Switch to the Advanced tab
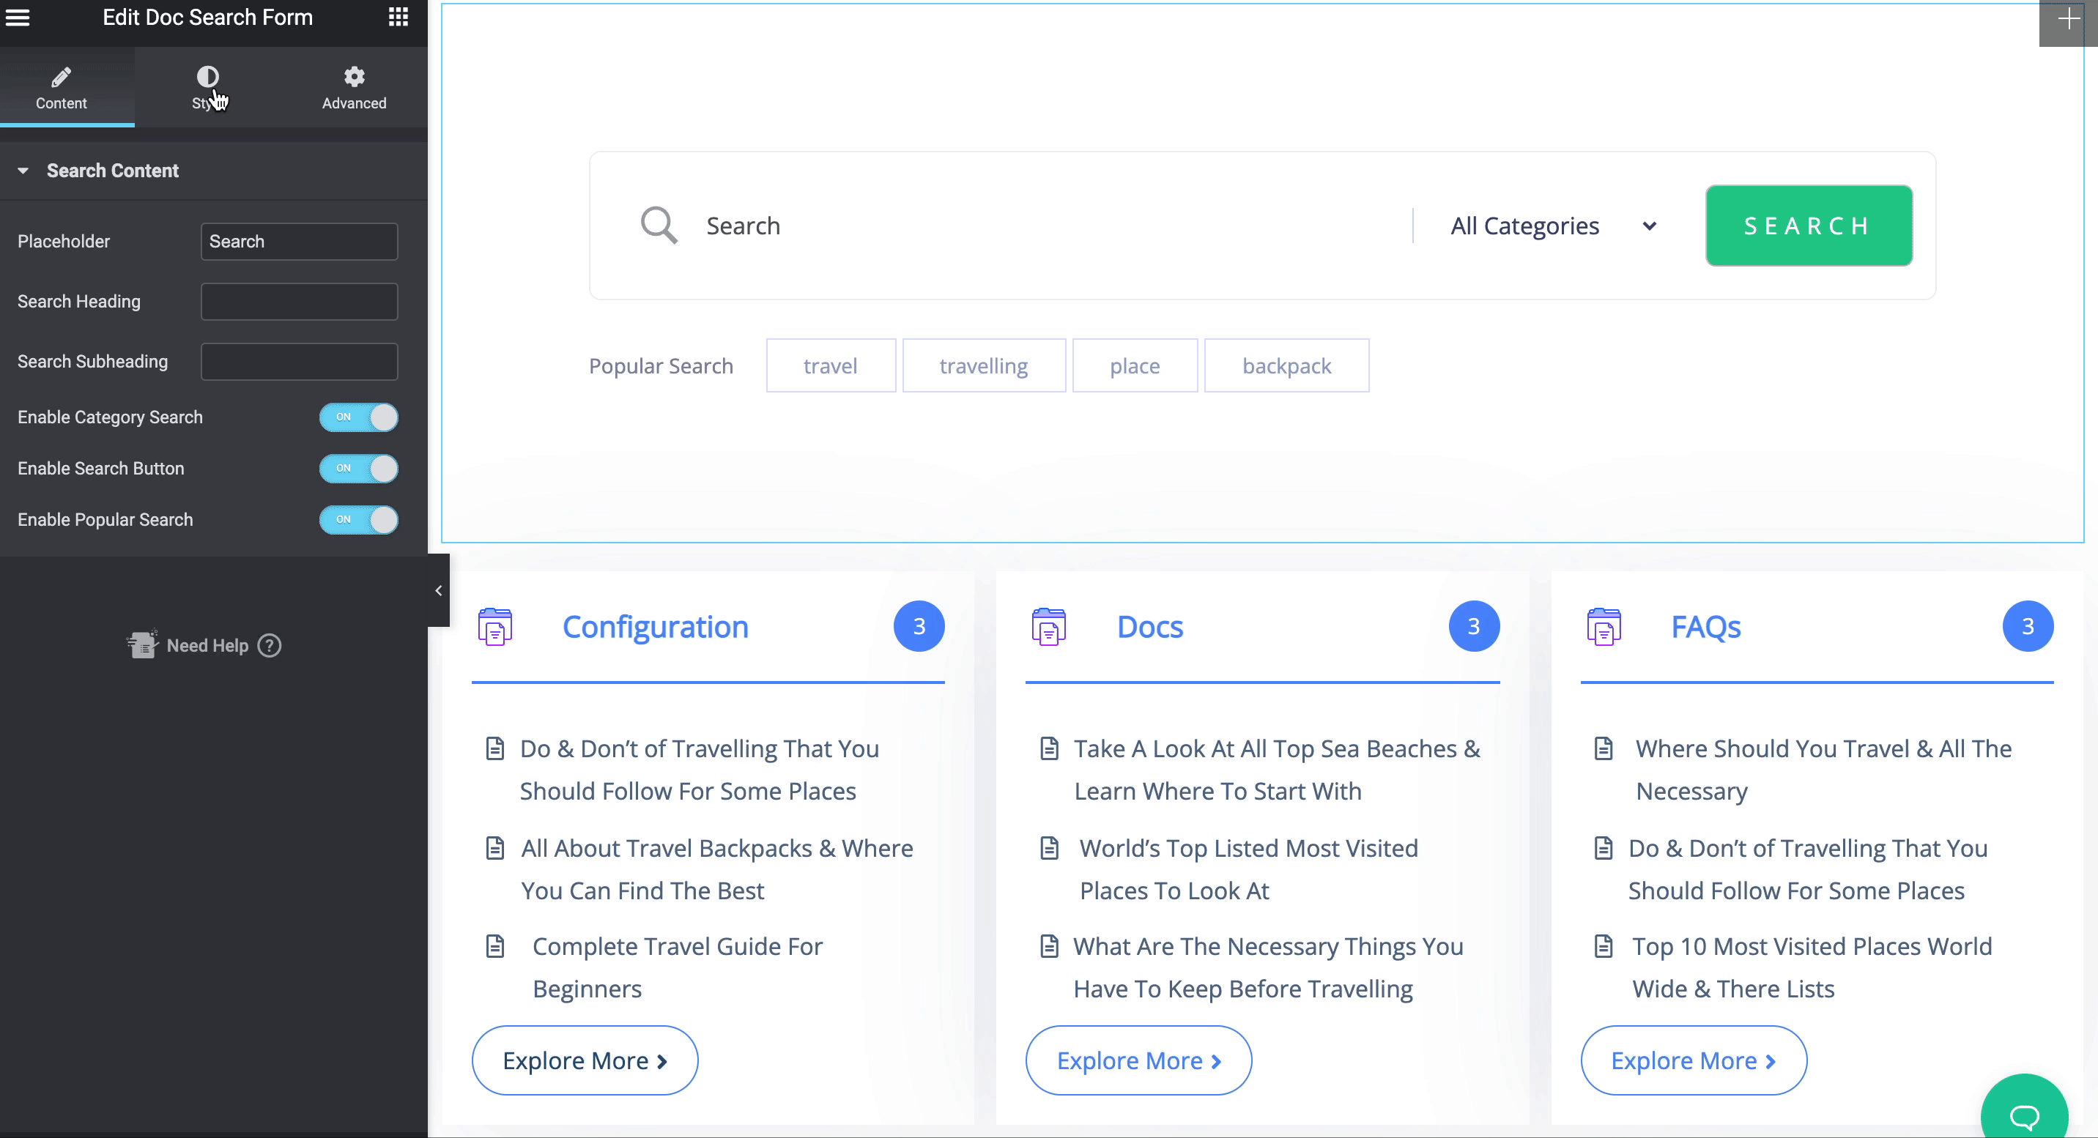Image resolution: width=2098 pixels, height=1138 pixels. point(355,87)
